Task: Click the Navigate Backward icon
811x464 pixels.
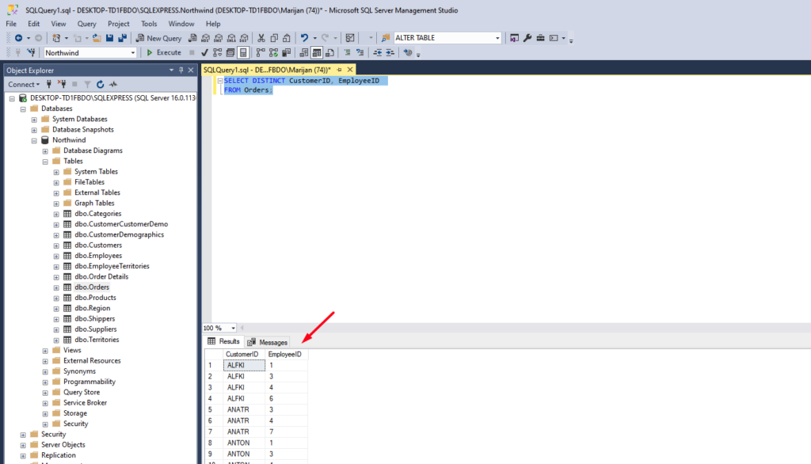Action: 19,38
